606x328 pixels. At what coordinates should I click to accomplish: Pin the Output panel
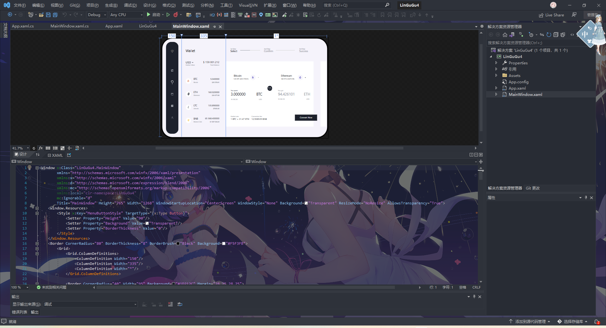click(x=474, y=296)
